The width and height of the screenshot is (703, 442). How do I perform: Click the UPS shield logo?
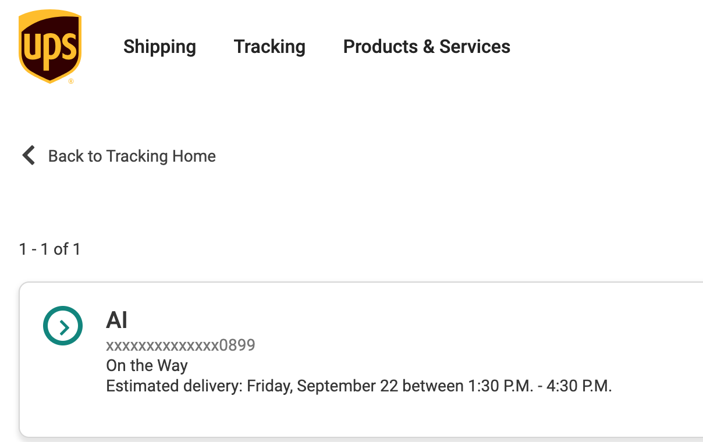tap(49, 47)
